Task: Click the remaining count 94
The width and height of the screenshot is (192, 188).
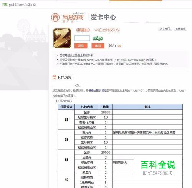Action: point(119,46)
